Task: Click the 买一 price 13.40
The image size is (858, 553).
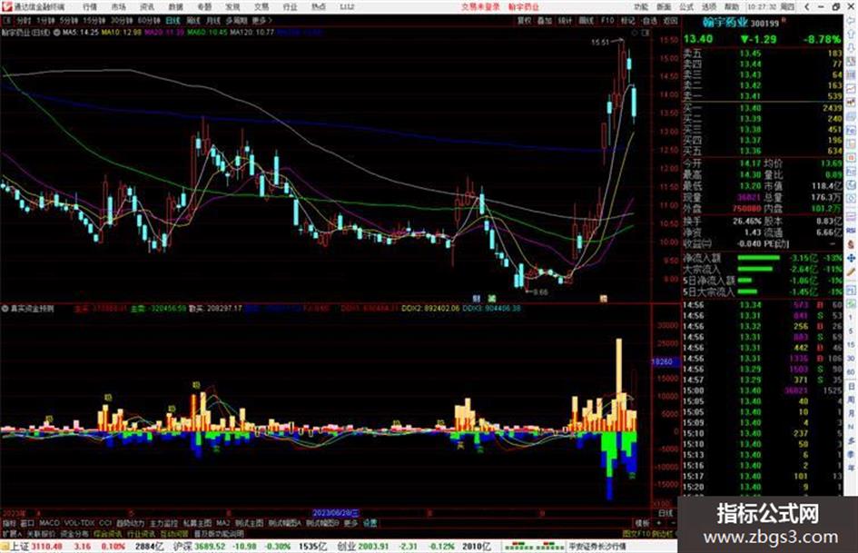Action: 750,108
